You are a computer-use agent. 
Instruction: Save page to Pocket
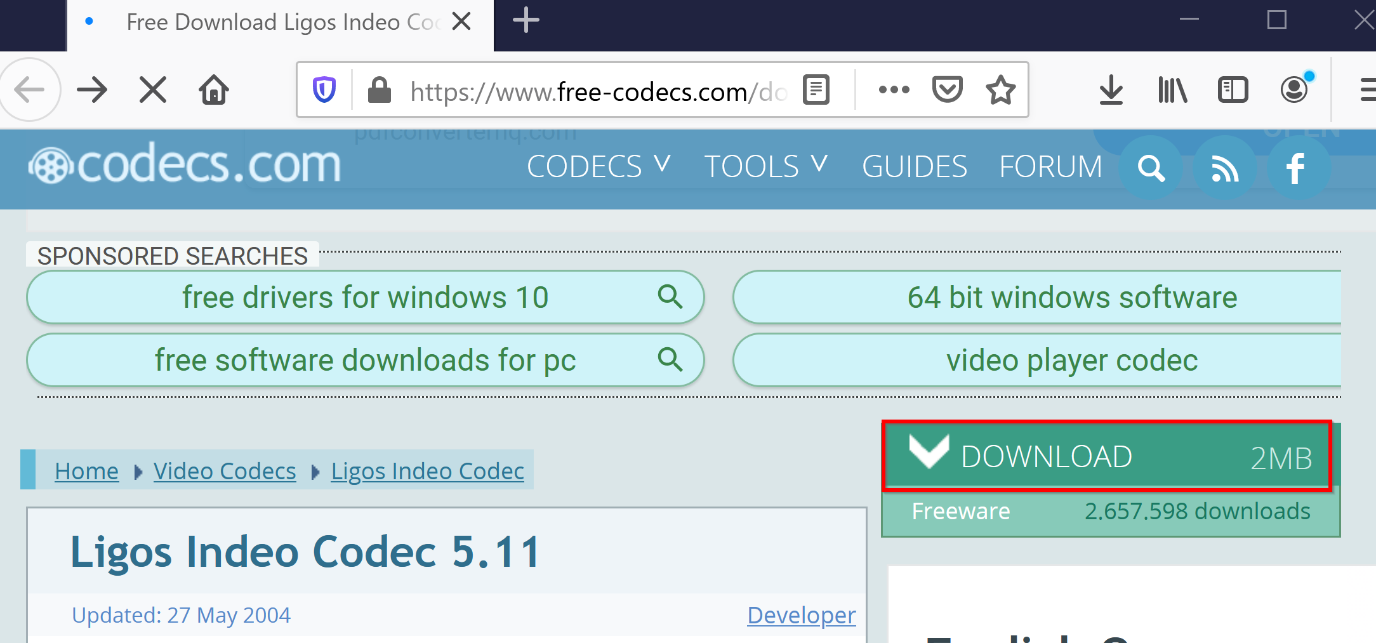click(947, 90)
